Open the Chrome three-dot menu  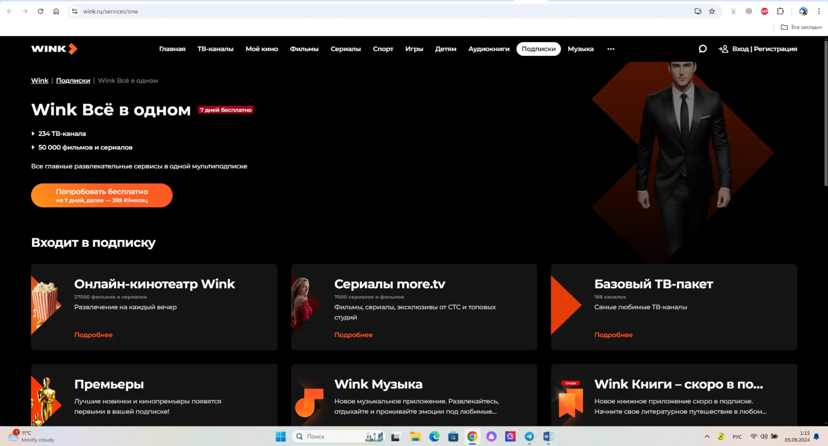(819, 11)
